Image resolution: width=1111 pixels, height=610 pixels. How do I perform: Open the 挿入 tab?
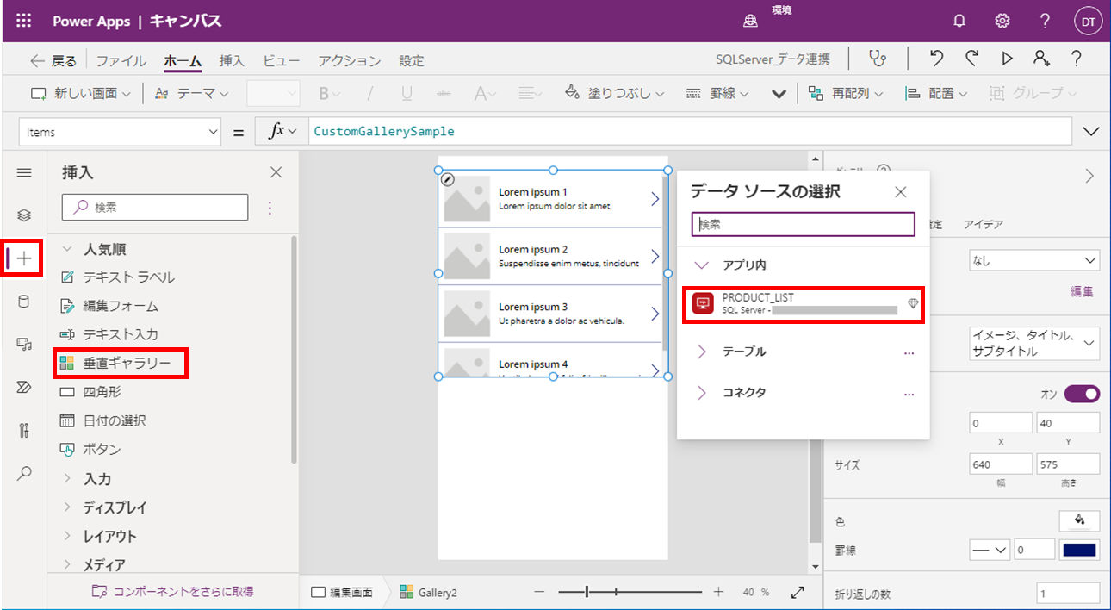[232, 60]
